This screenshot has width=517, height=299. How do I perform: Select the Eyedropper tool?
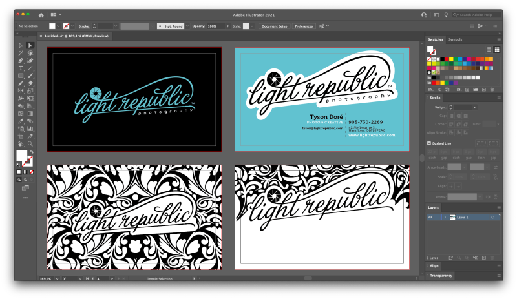[x=21, y=121]
